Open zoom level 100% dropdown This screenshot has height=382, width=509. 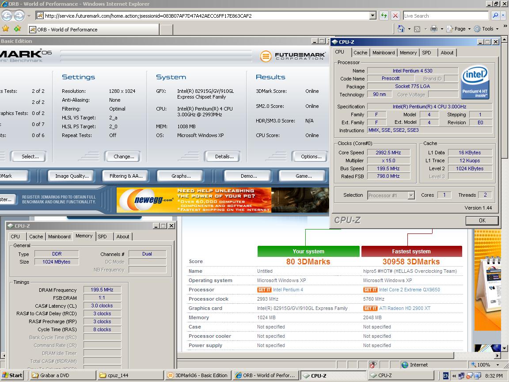tap(498, 365)
